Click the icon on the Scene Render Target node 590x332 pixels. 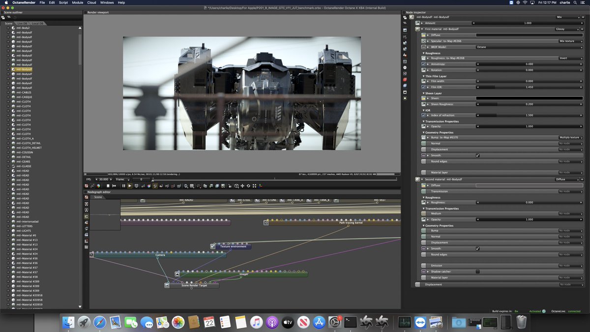pos(167,285)
